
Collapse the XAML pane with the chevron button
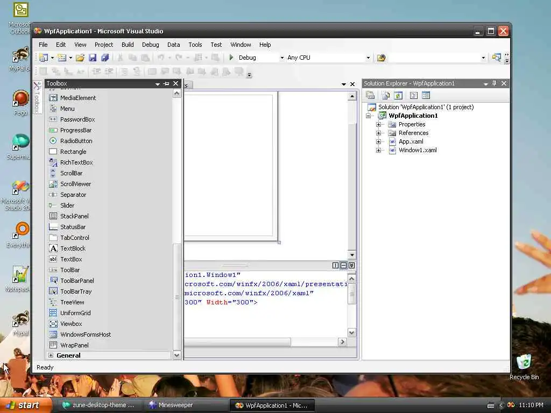tap(351, 265)
